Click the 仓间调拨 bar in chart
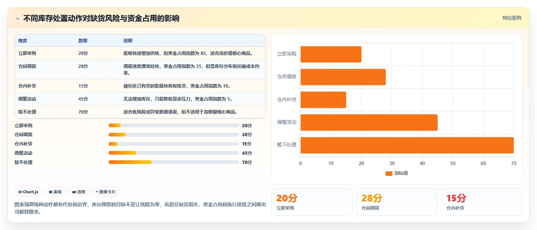537x230 pixels. [x=343, y=77]
